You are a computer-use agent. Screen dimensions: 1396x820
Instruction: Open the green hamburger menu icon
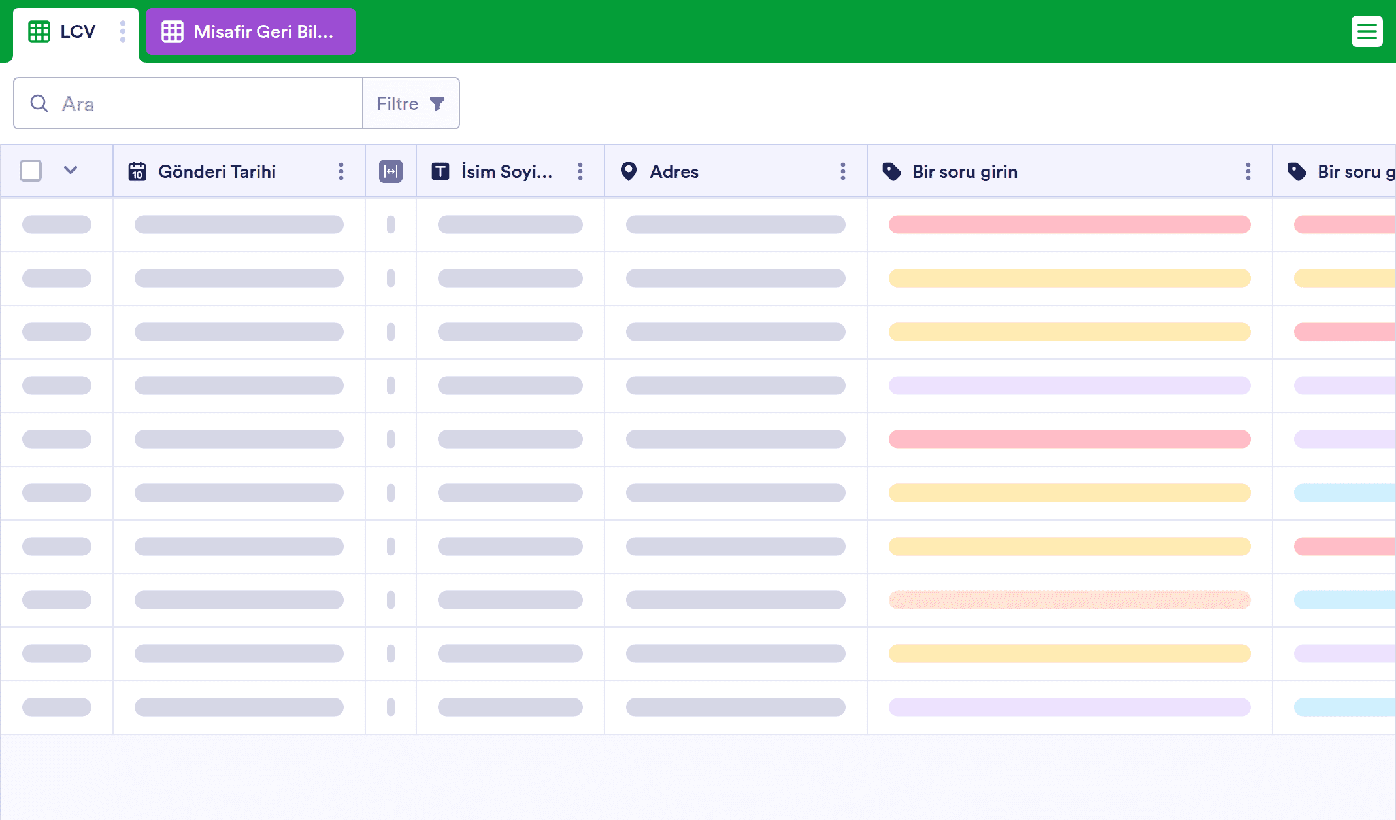coord(1367,31)
